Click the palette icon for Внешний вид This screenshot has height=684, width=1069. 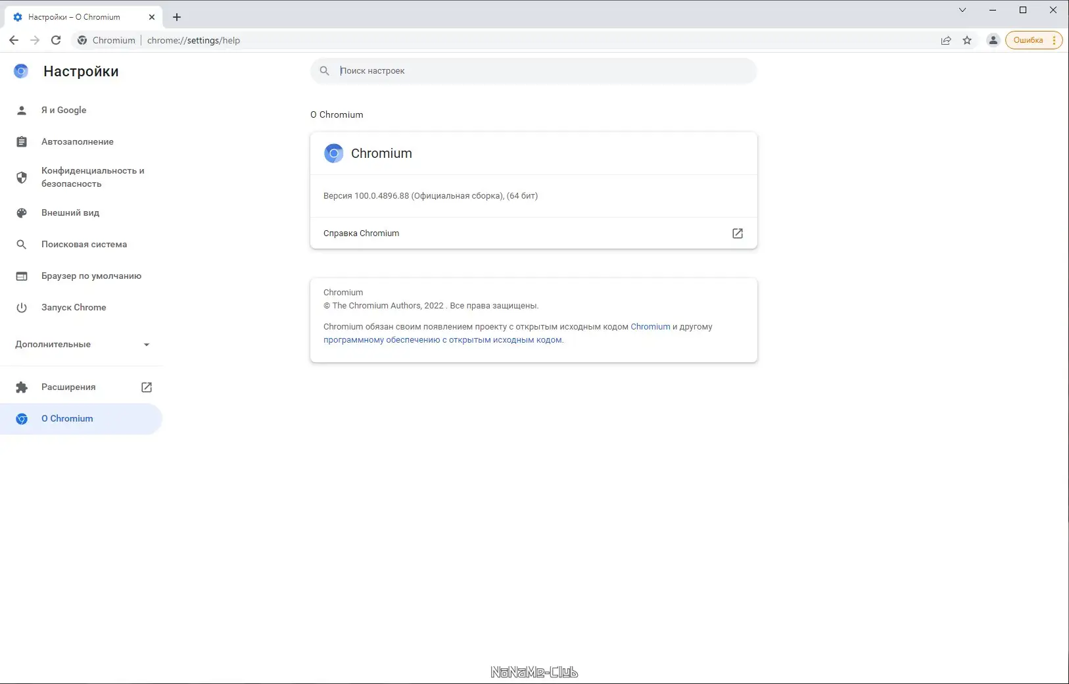(22, 213)
